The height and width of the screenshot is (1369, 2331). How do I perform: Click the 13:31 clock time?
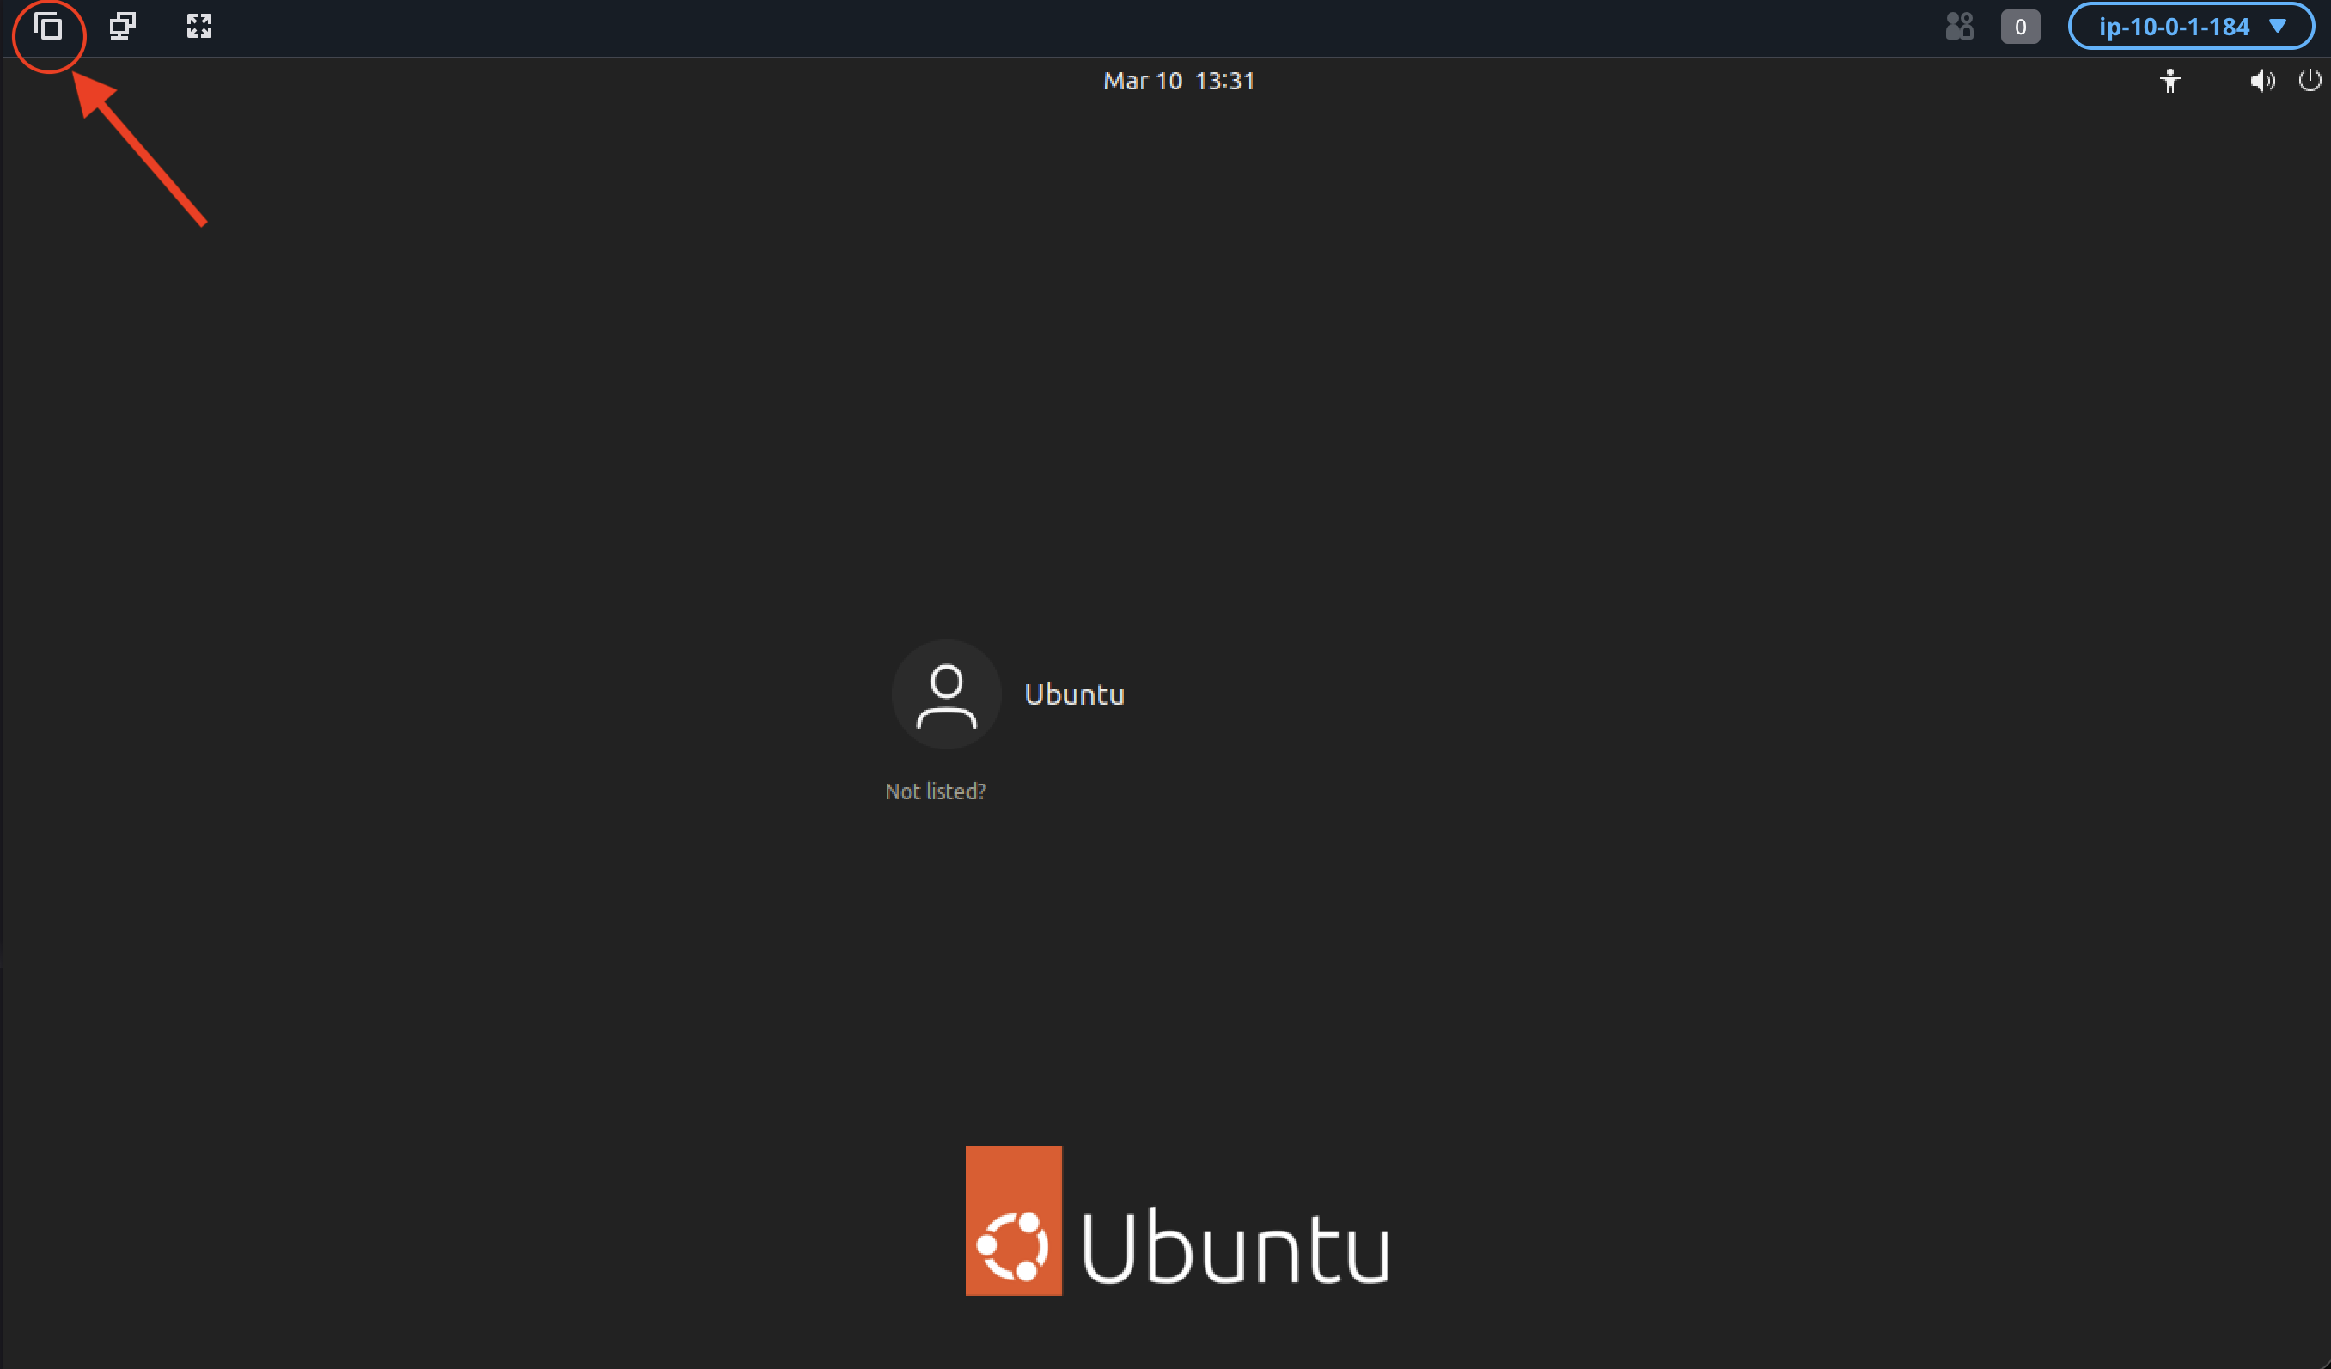coord(1223,82)
